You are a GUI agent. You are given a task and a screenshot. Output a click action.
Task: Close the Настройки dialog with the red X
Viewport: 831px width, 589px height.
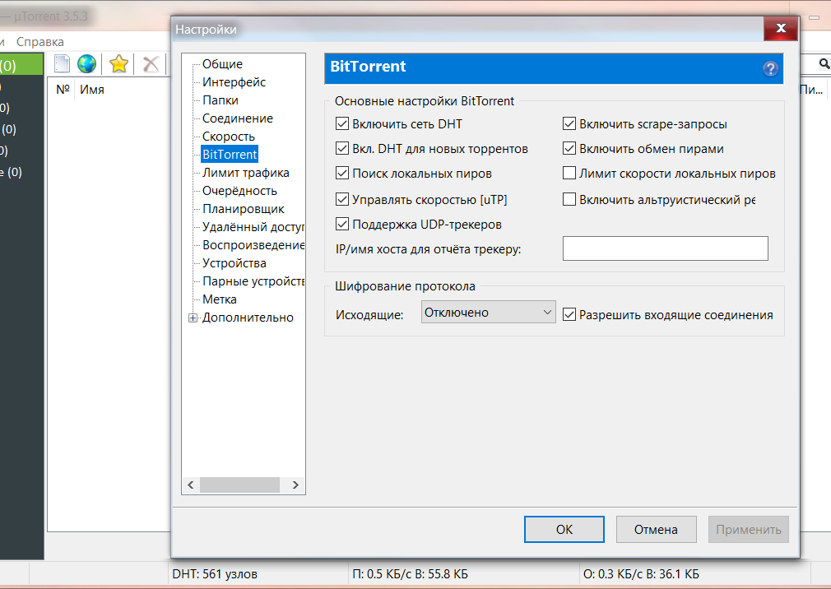tap(781, 29)
